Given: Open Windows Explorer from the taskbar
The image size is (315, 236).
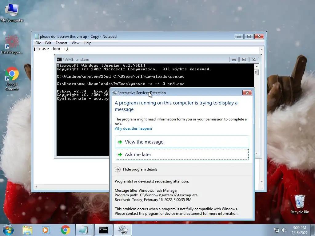Looking at the screenshot, I should [x=27, y=230].
